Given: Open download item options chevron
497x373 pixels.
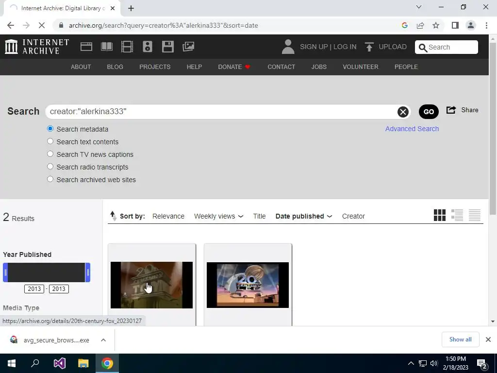Looking at the screenshot, I should click(x=103, y=340).
